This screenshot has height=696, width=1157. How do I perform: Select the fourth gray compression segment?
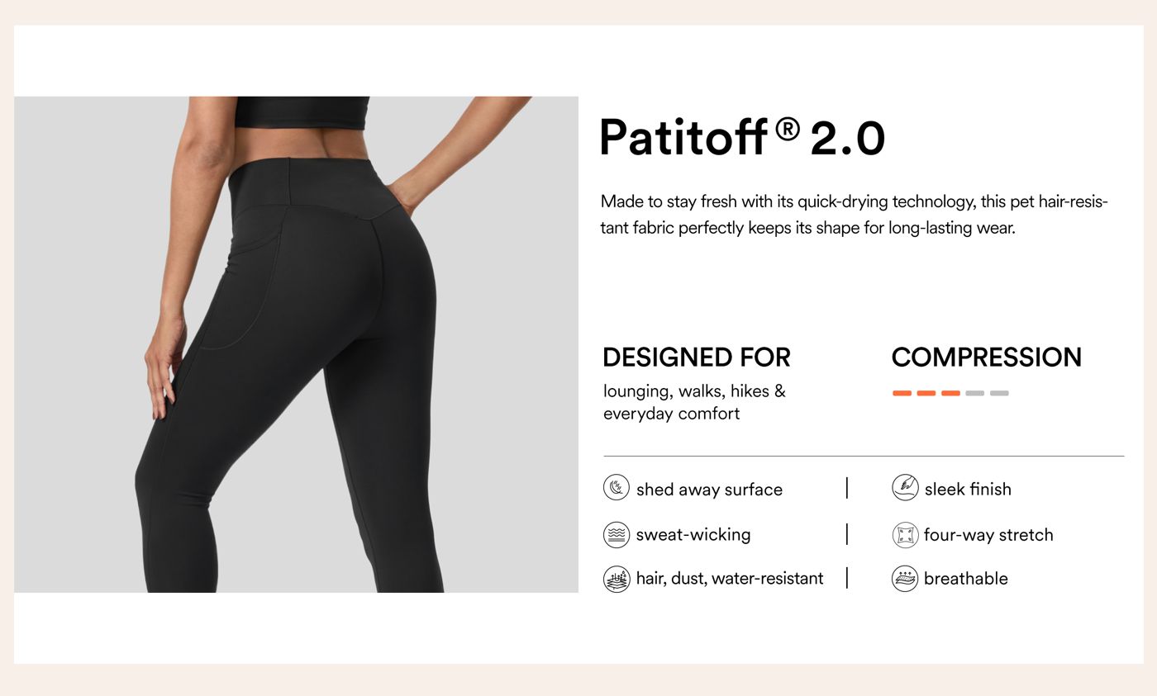tap(975, 393)
